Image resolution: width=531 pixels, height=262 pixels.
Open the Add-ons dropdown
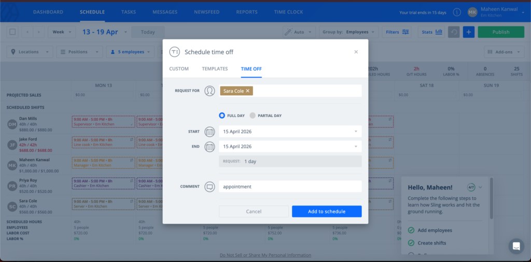pos(504,52)
